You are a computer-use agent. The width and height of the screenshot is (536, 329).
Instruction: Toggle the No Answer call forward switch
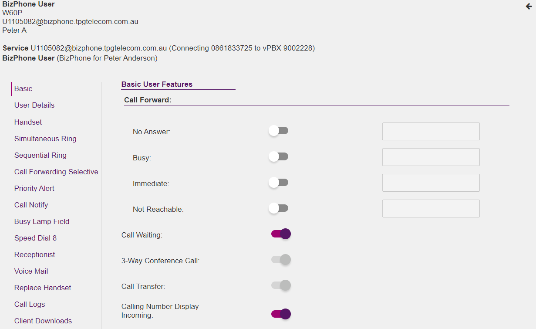coord(278,130)
